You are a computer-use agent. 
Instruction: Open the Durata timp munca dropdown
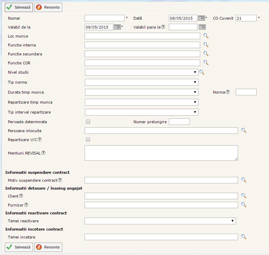141,92
